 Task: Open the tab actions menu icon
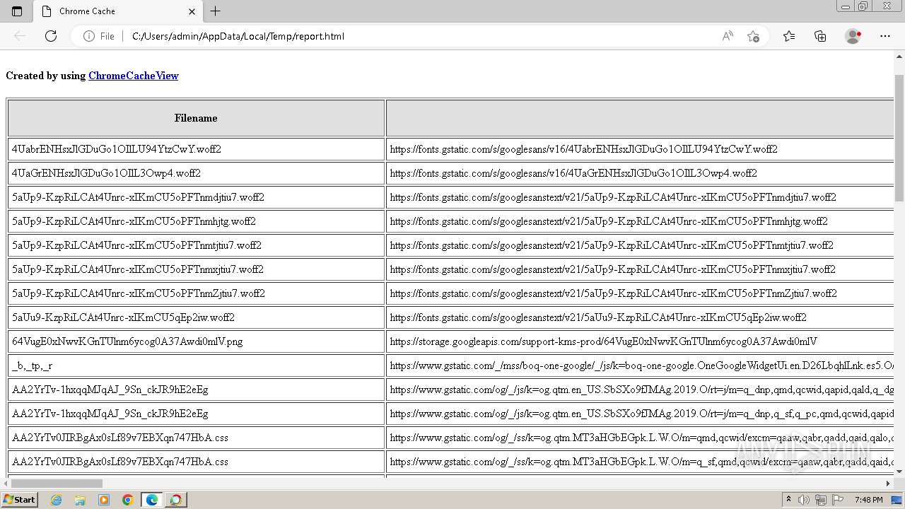pyautogui.click(x=17, y=11)
